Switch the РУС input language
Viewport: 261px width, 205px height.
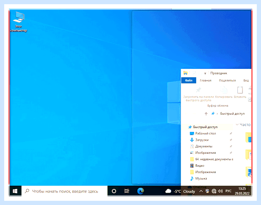pyautogui.click(x=228, y=191)
